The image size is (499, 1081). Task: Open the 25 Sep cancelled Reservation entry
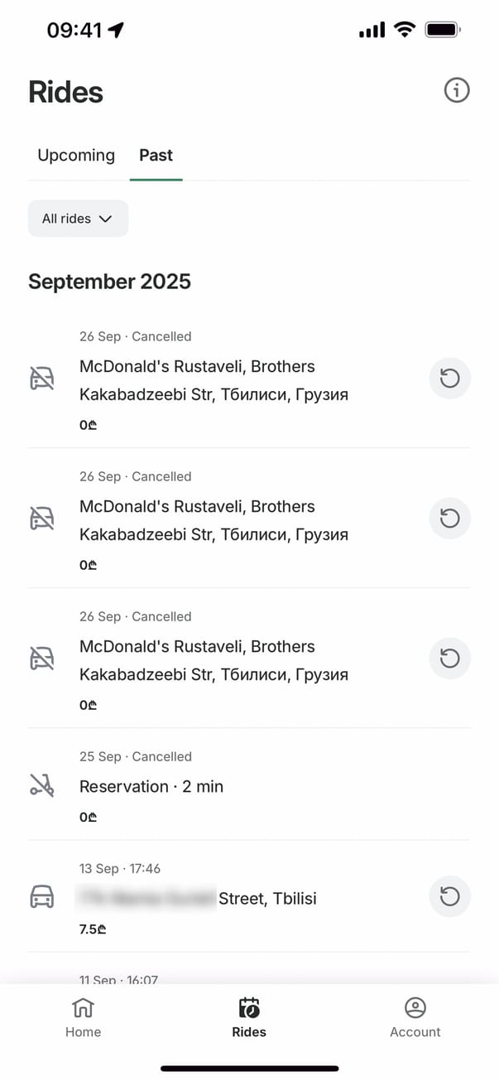coord(151,787)
